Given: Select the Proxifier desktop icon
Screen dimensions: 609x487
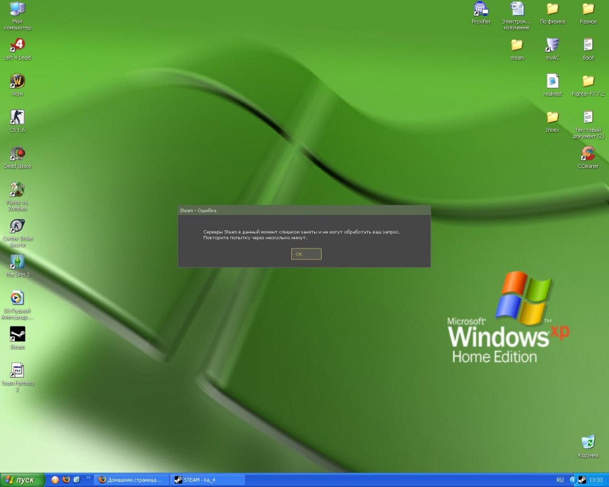Looking at the screenshot, I should 481,13.
